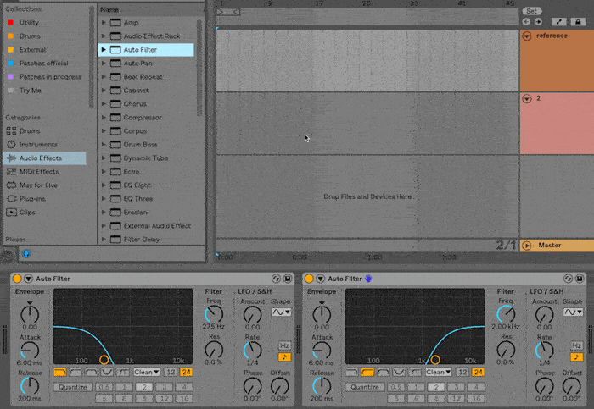Viewport: 594px width, 409px height.
Task: Select lowpass filter type on the 2.00 kHz Auto Filter
Action: [351, 373]
